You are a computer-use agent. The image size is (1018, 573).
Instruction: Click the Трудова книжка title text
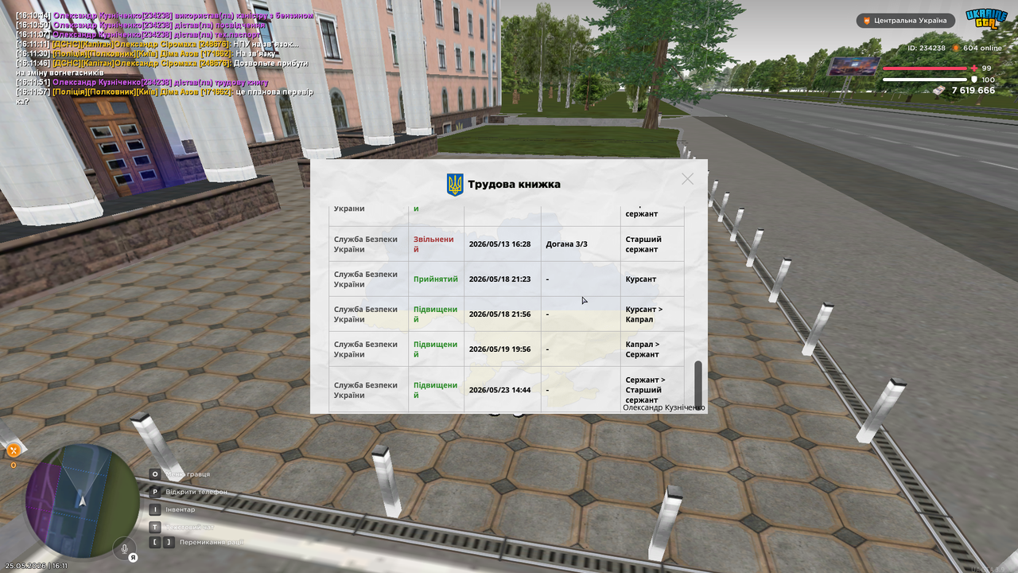pos(514,185)
